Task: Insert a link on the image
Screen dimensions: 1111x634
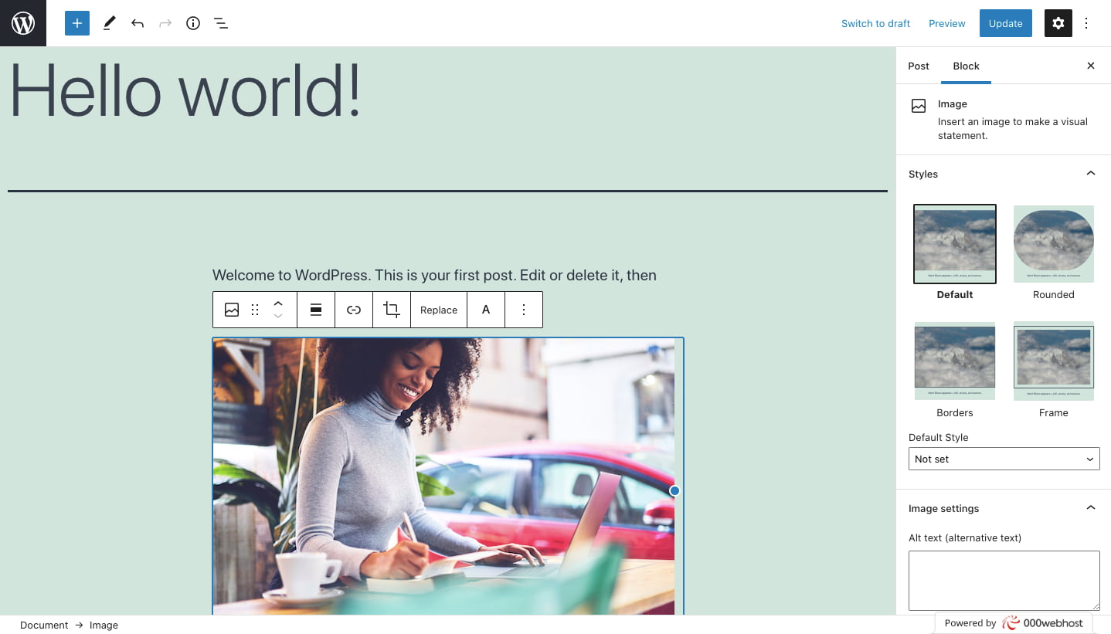Action: pos(354,309)
